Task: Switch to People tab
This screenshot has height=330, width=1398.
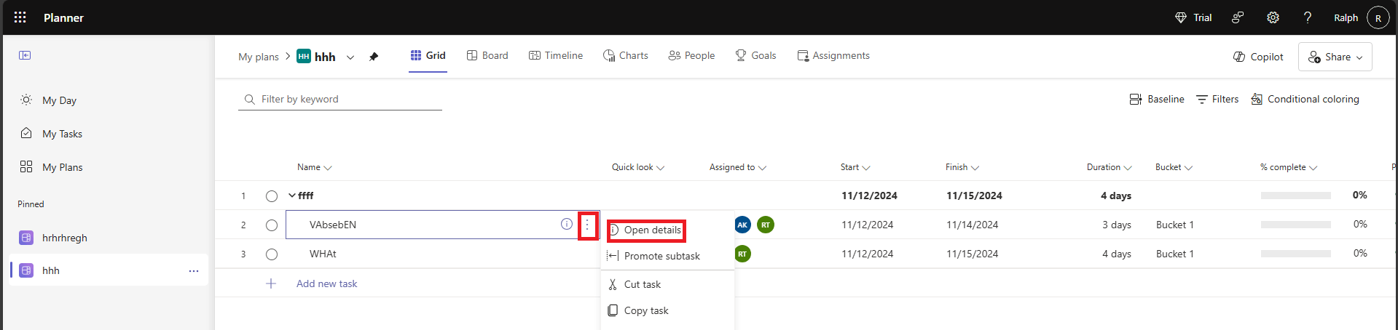Action: click(691, 55)
